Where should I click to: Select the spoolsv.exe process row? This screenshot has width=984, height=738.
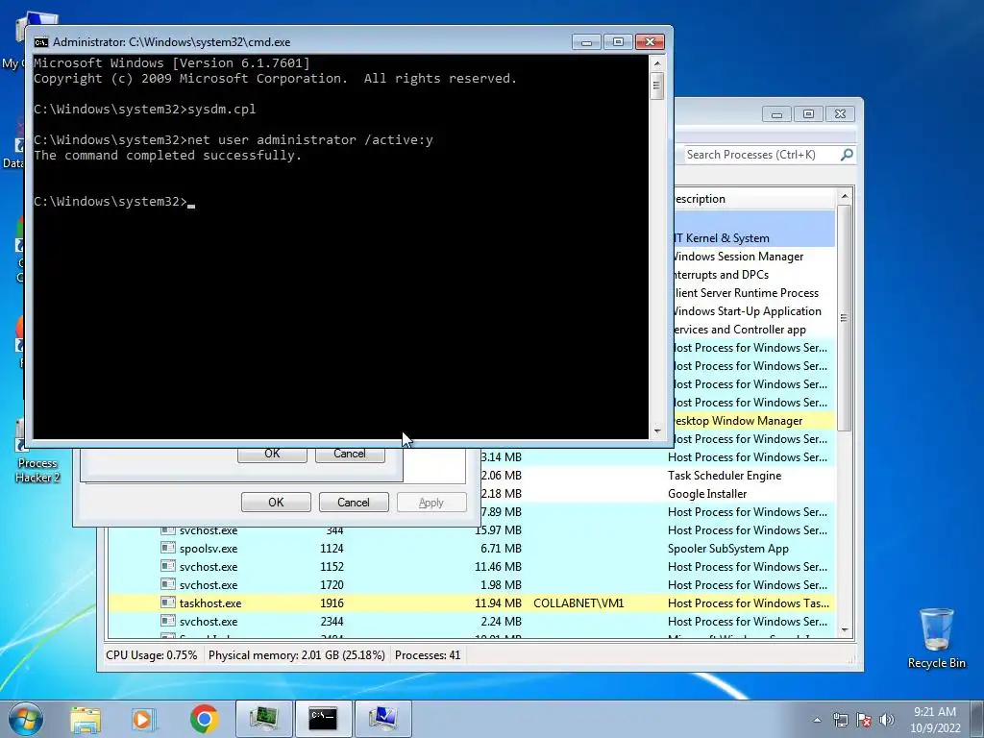471,549
